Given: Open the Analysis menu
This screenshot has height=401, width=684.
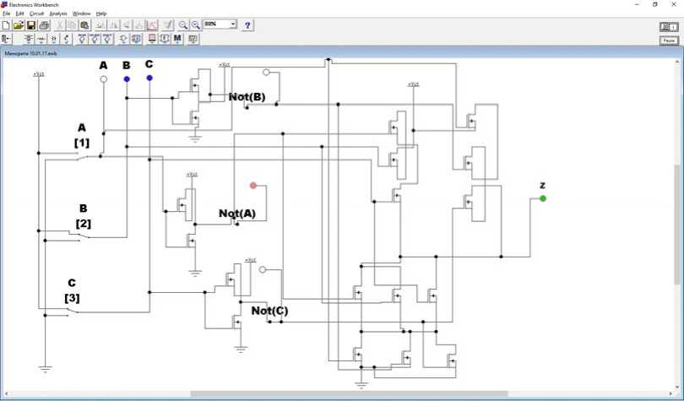Looking at the screenshot, I should click(x=57, y=14).
